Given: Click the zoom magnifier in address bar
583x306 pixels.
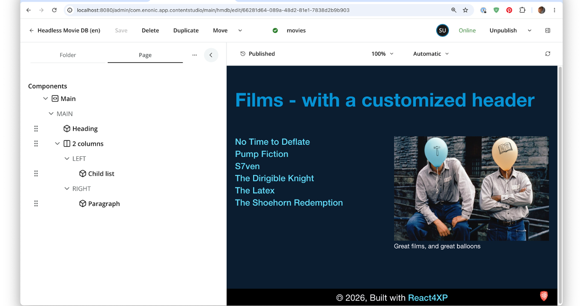Looking at the screenshot, I should [454, 10].
